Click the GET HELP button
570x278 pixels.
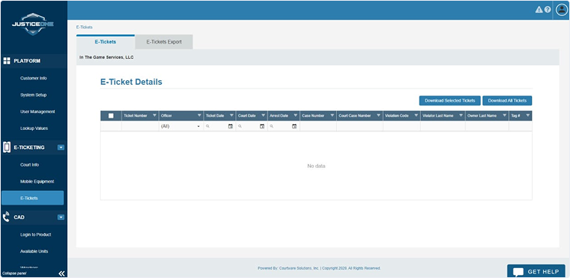(x=536, y=271)
